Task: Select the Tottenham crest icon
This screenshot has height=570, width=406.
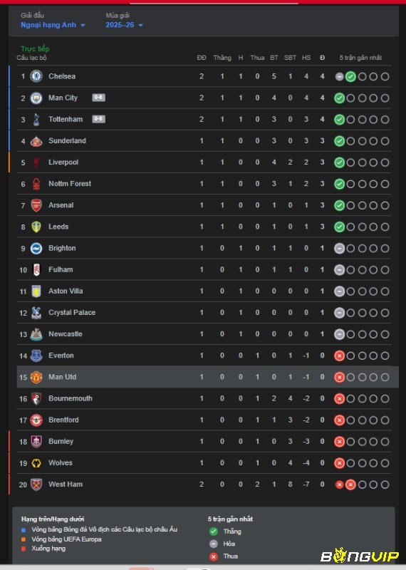Action: 36,119
